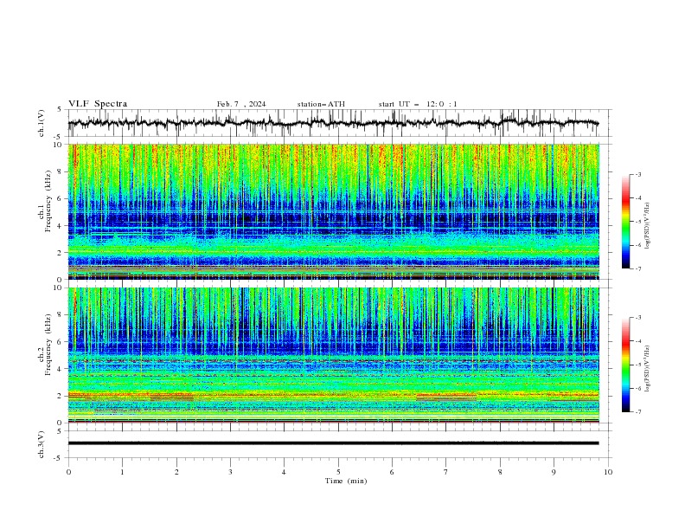
Task: Click inside the ch.2 spectrogram panel
Action: 333,355
